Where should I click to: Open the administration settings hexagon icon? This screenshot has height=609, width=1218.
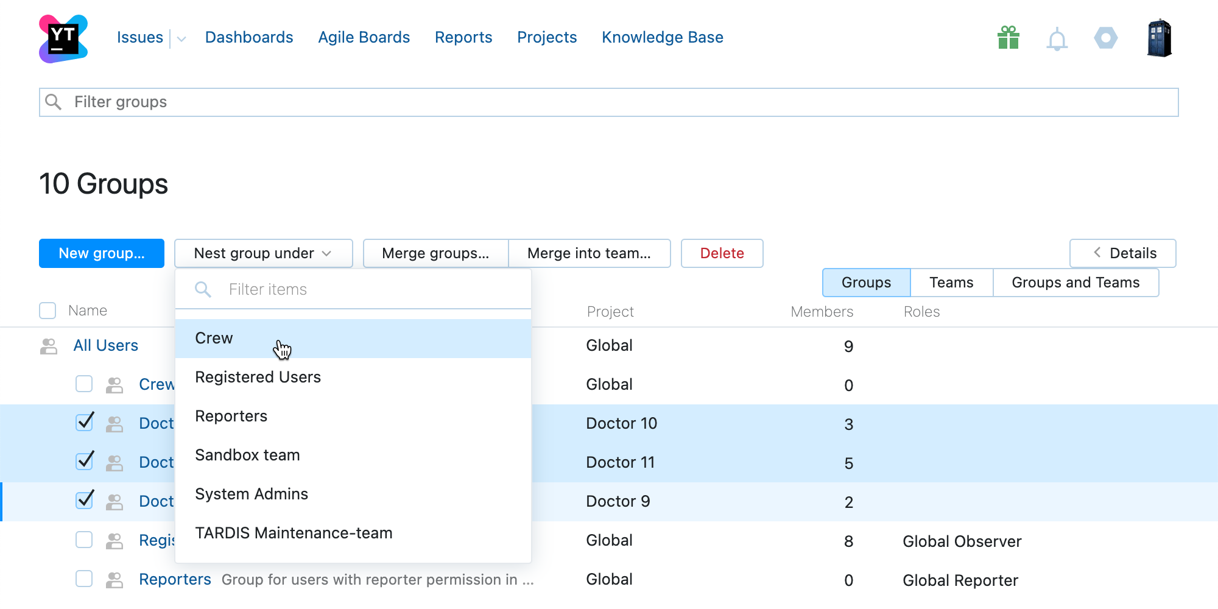(1105, 38)
